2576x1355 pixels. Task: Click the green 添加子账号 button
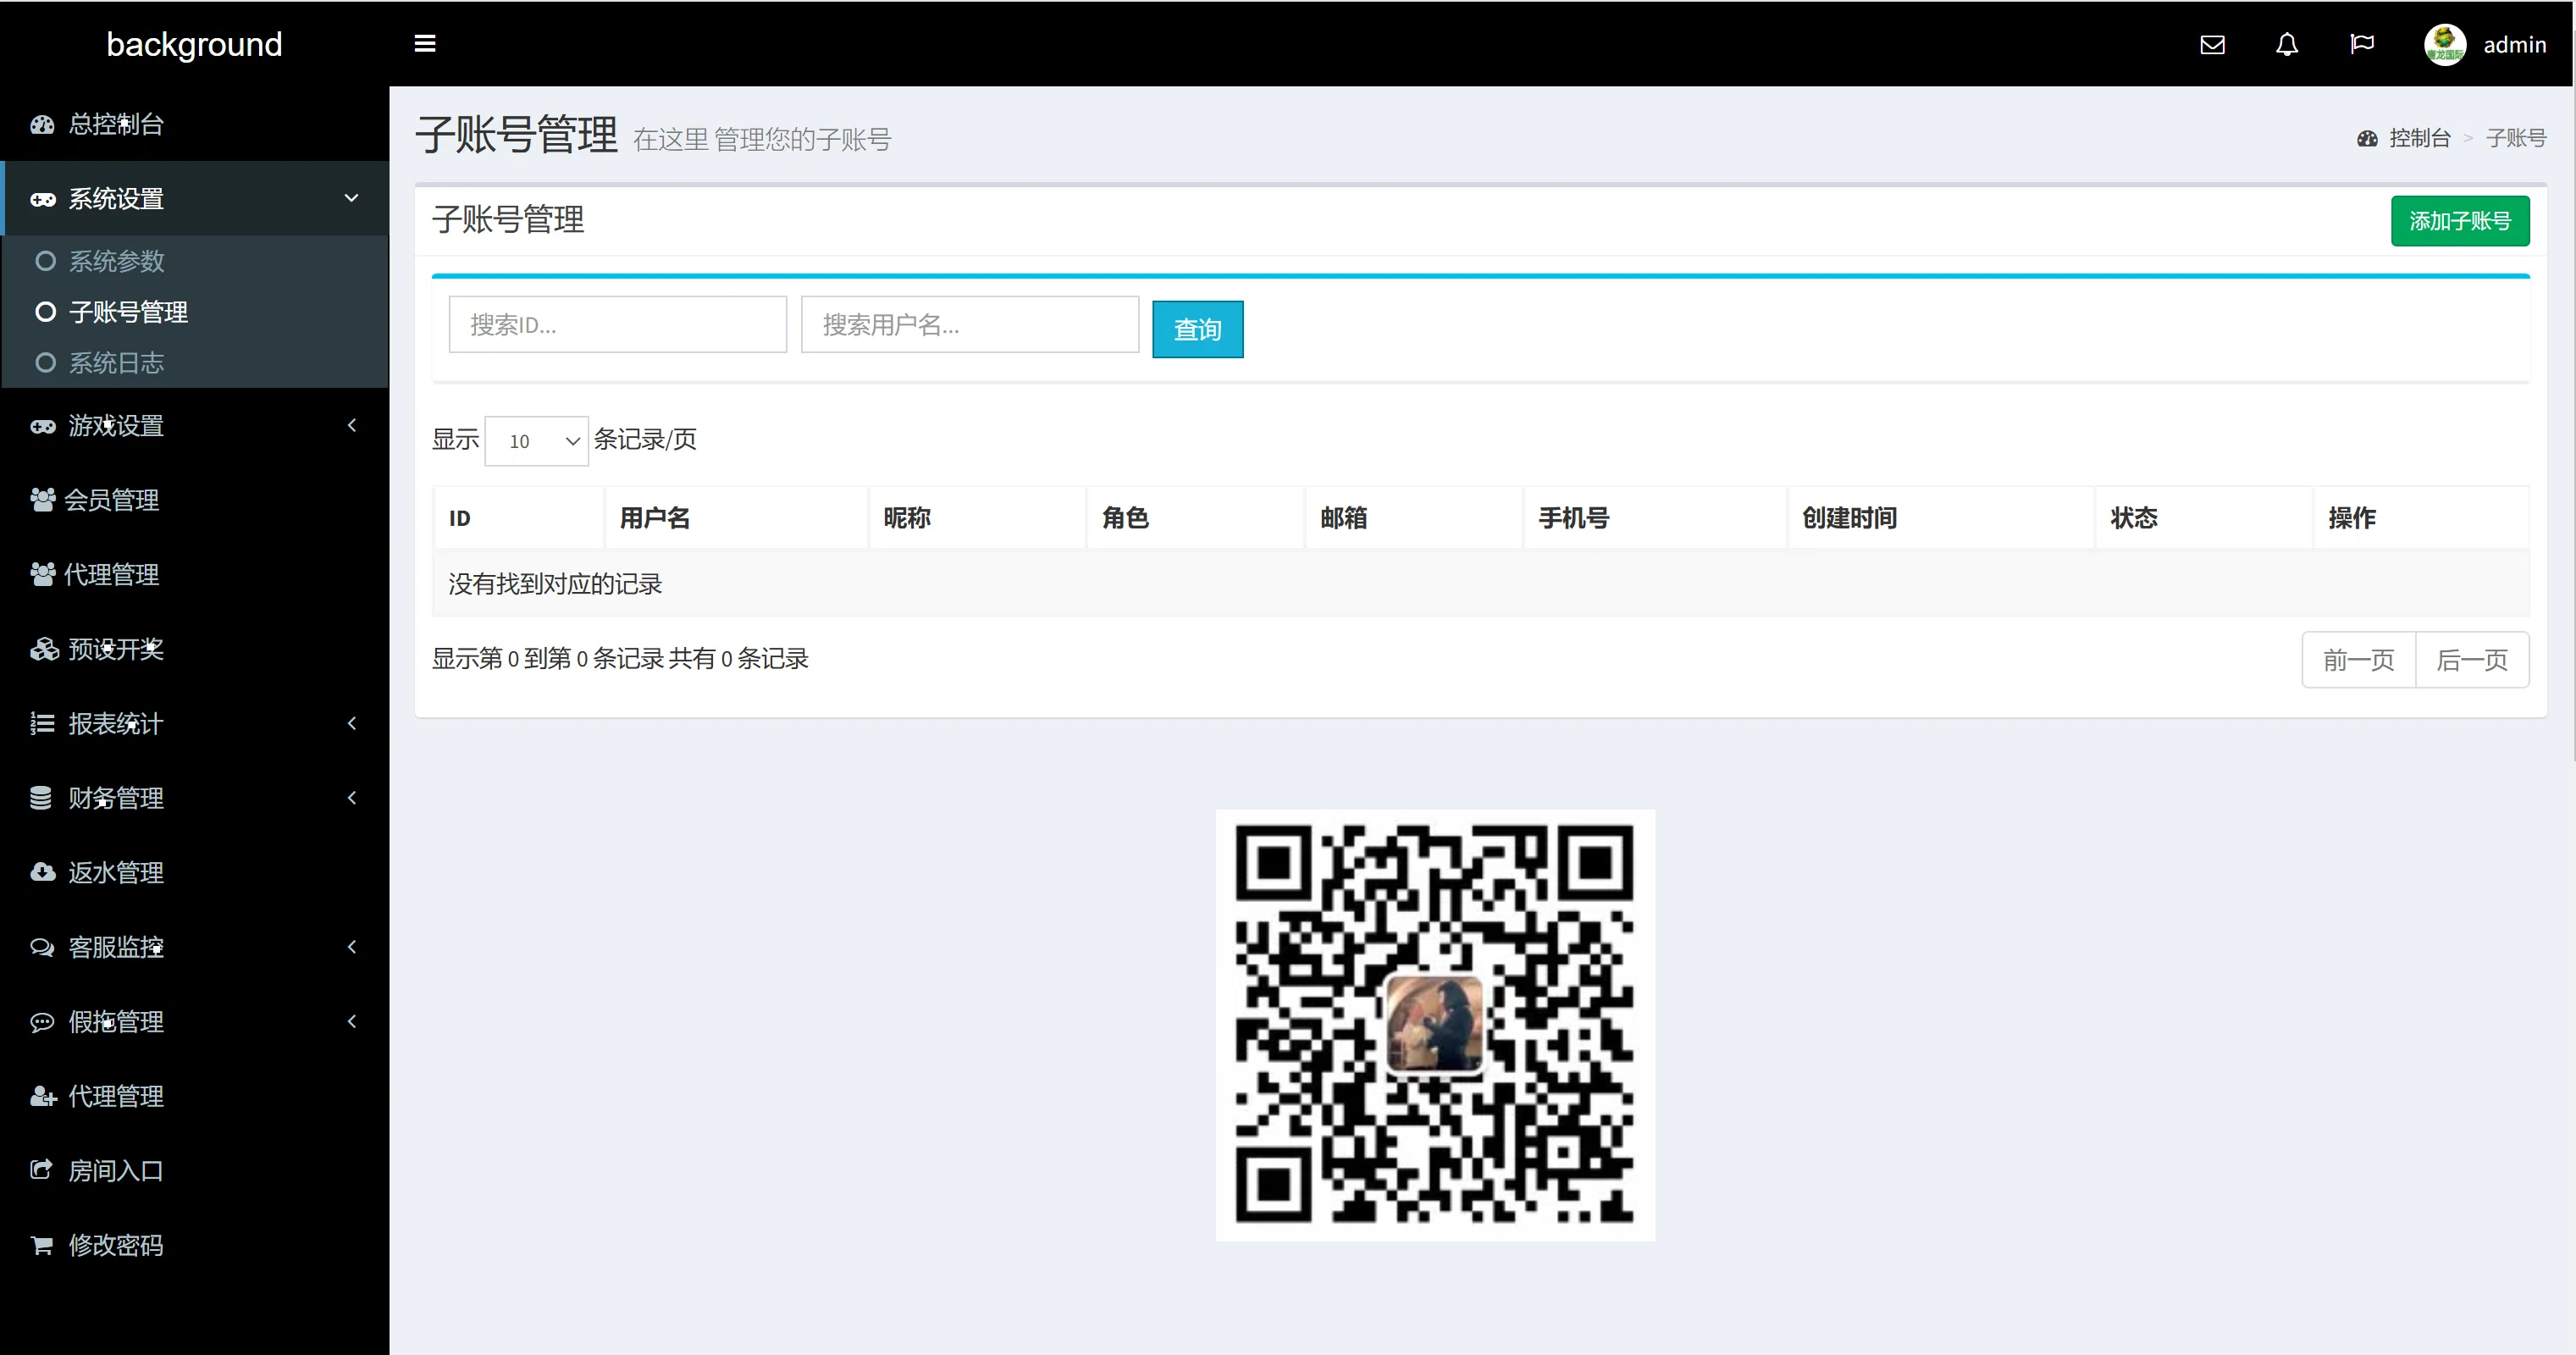2460,221
